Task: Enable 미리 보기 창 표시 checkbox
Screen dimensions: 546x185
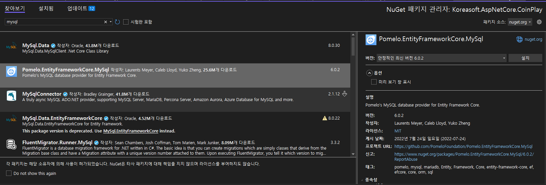Action: coord(374,81)
